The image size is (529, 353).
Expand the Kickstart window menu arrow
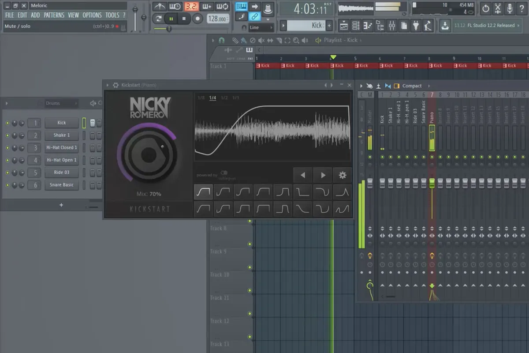click(108, 85)
